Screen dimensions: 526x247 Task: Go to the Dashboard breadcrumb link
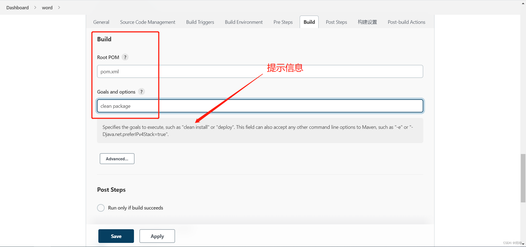(x=18, y=8)
